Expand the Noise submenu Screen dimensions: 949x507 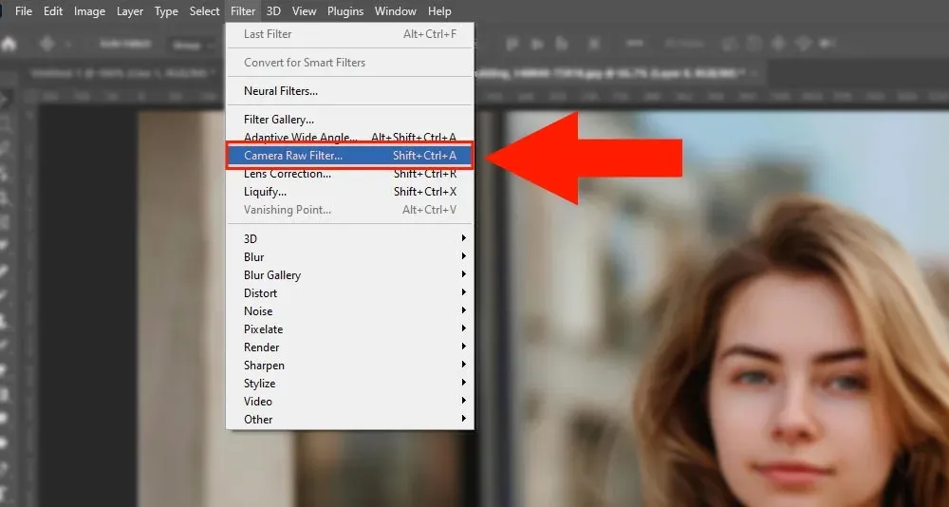point(350,311)
